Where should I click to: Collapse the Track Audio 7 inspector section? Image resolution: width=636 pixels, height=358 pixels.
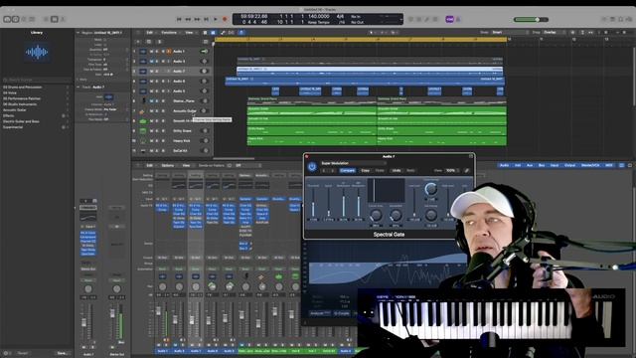78,87
